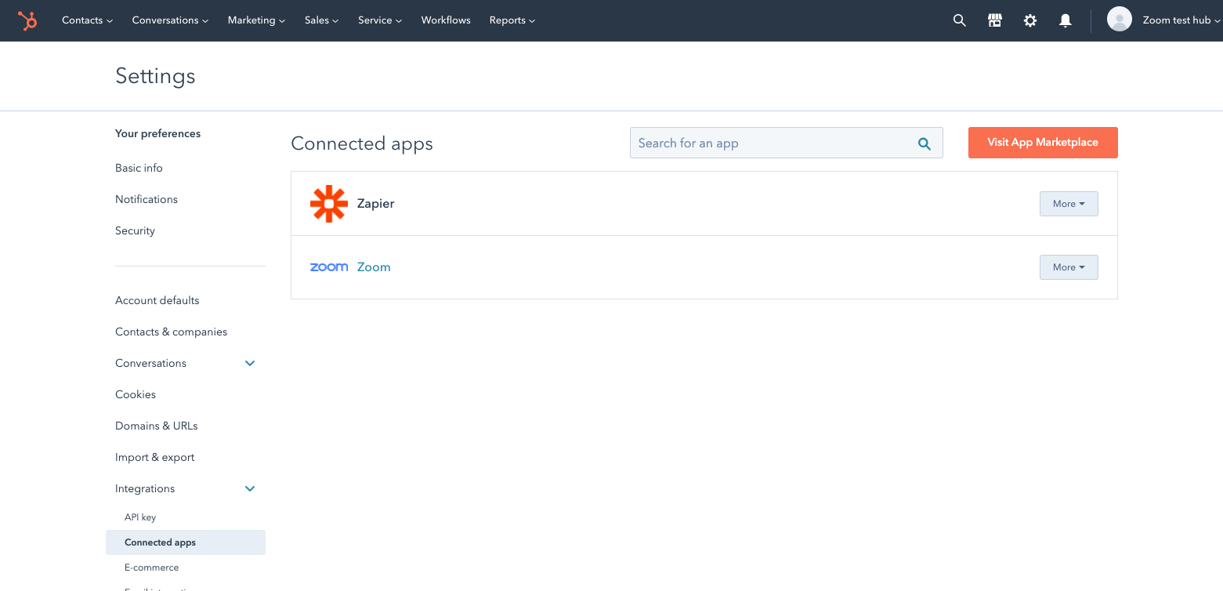1223x591 pixels.
Task: Open the More dropdown for Zoom
Action: [1068, 267]
